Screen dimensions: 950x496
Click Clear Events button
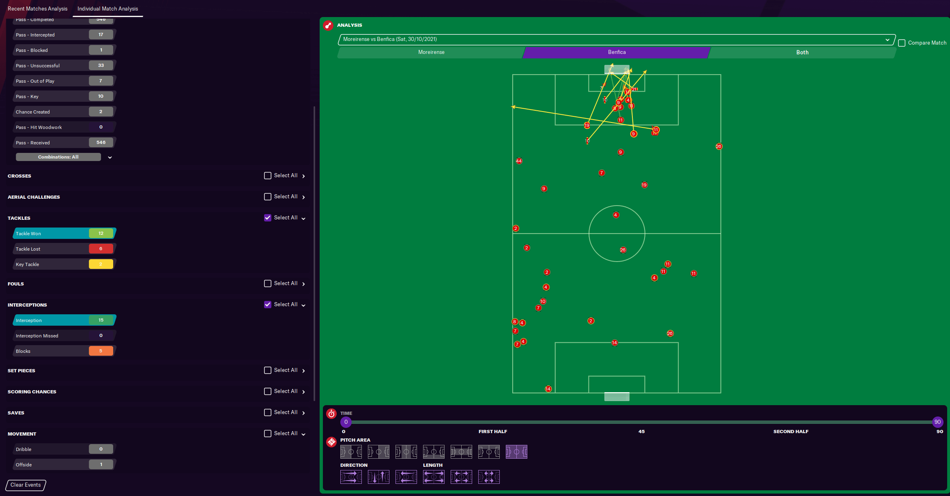tap(26, 485)
